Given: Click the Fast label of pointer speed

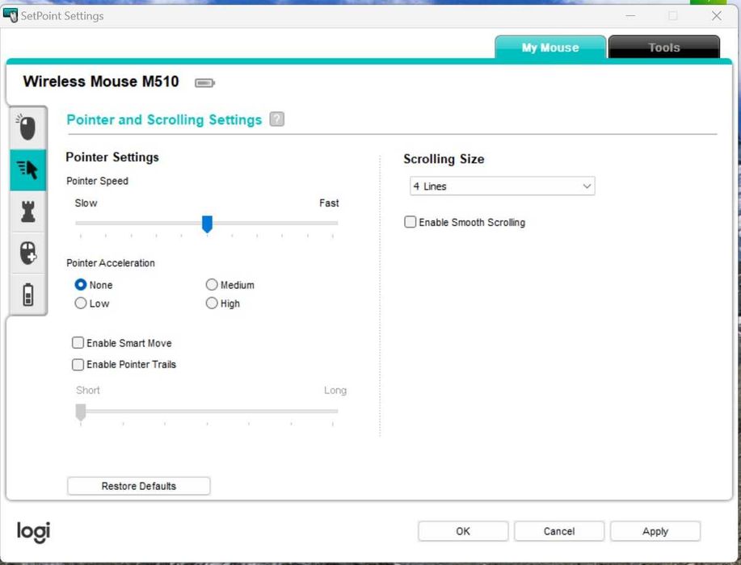Looking at the screenshot, I should point(329,203).
